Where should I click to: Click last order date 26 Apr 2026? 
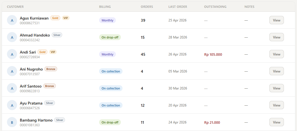[178, 54]
